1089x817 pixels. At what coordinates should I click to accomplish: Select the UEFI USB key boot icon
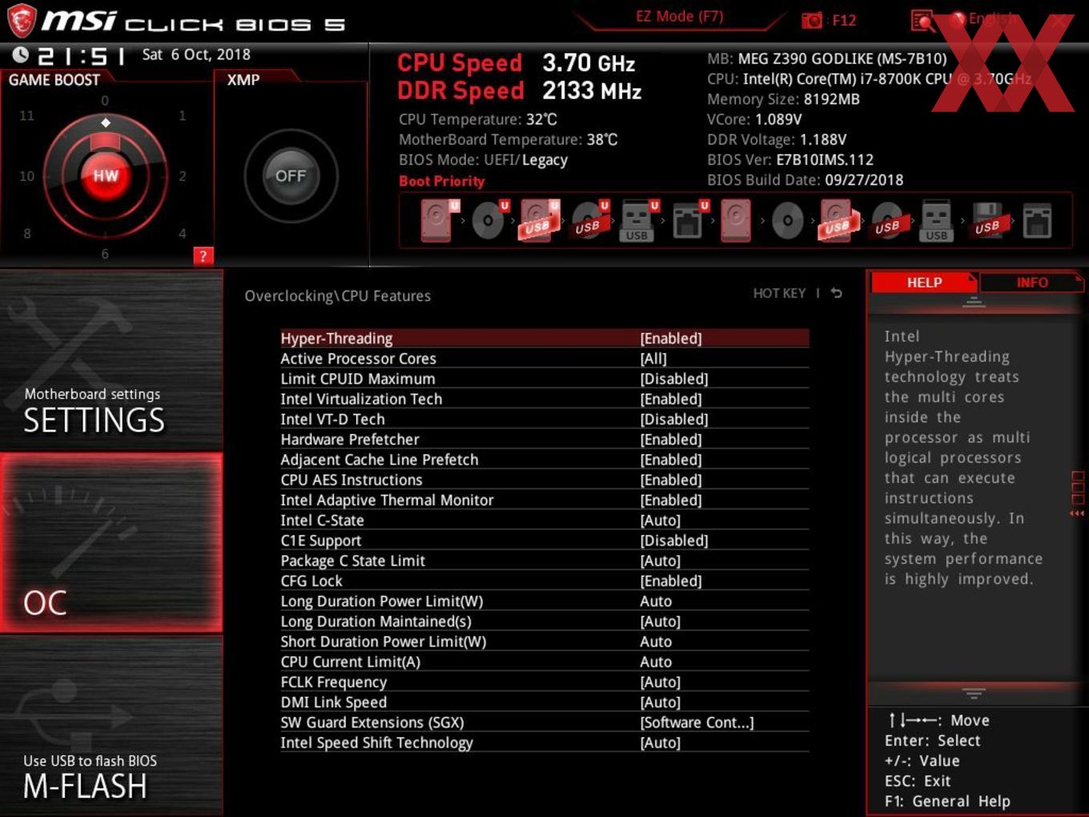639,220
